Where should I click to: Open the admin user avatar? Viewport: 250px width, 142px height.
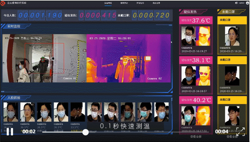tap(248, 3)
